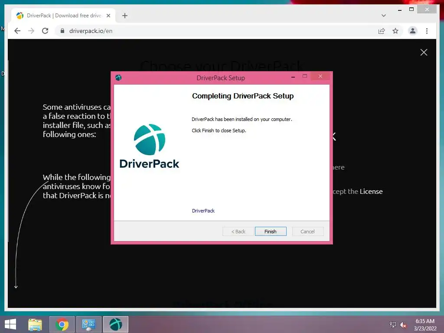This screenshot has height=333, width=444.
Task: Click the muted volume tray icon
Action: point(403,325)
